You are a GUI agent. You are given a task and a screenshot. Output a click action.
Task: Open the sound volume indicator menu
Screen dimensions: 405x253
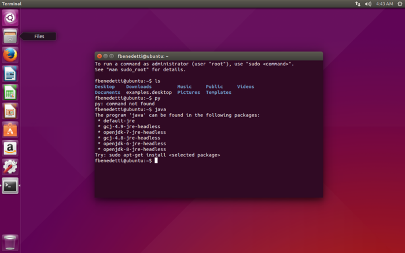[x=368, y=4]
